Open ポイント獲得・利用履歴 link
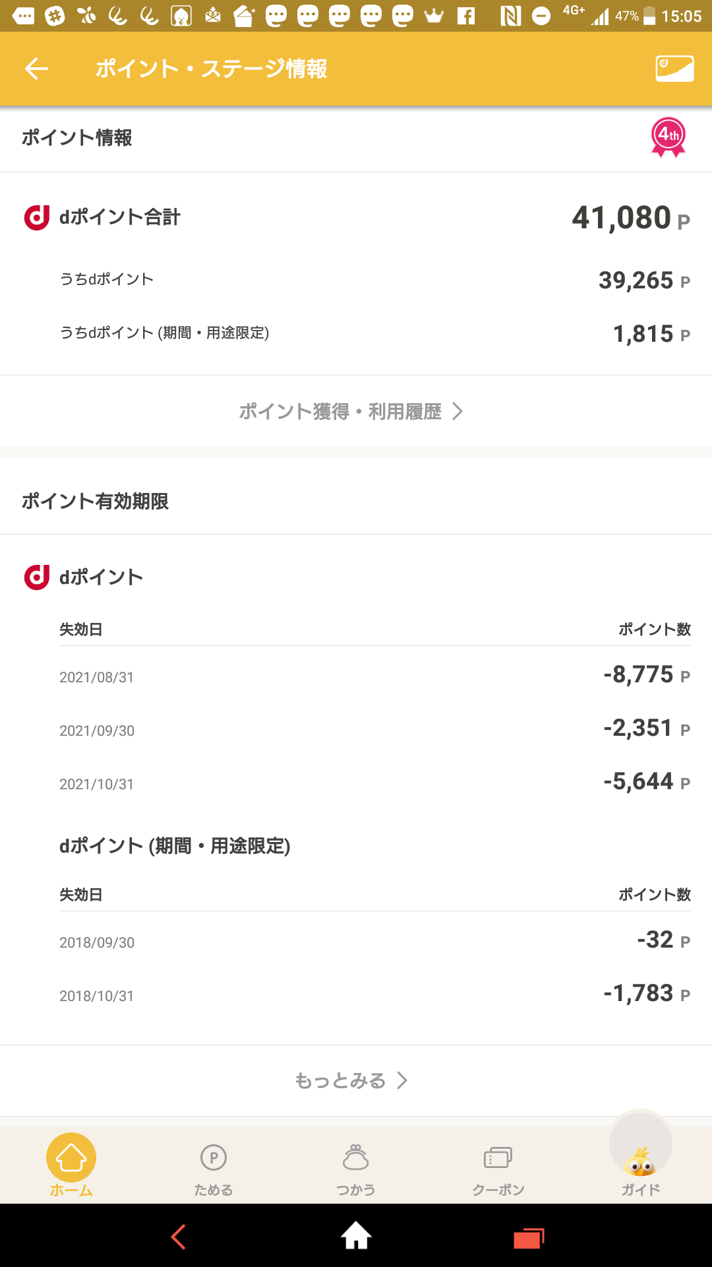The width and height of the screenshot is (712, 1267). tap(340, 412)
